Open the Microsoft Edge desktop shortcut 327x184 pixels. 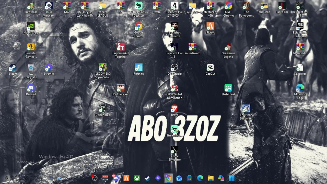(x=300, y=92)
